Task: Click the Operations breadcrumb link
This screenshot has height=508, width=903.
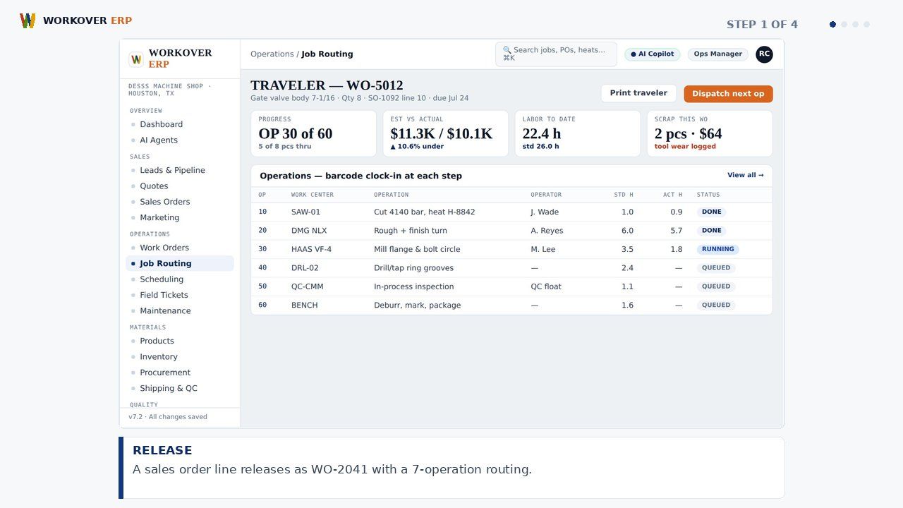Action: pyautogui.click(x=272, y=54)
